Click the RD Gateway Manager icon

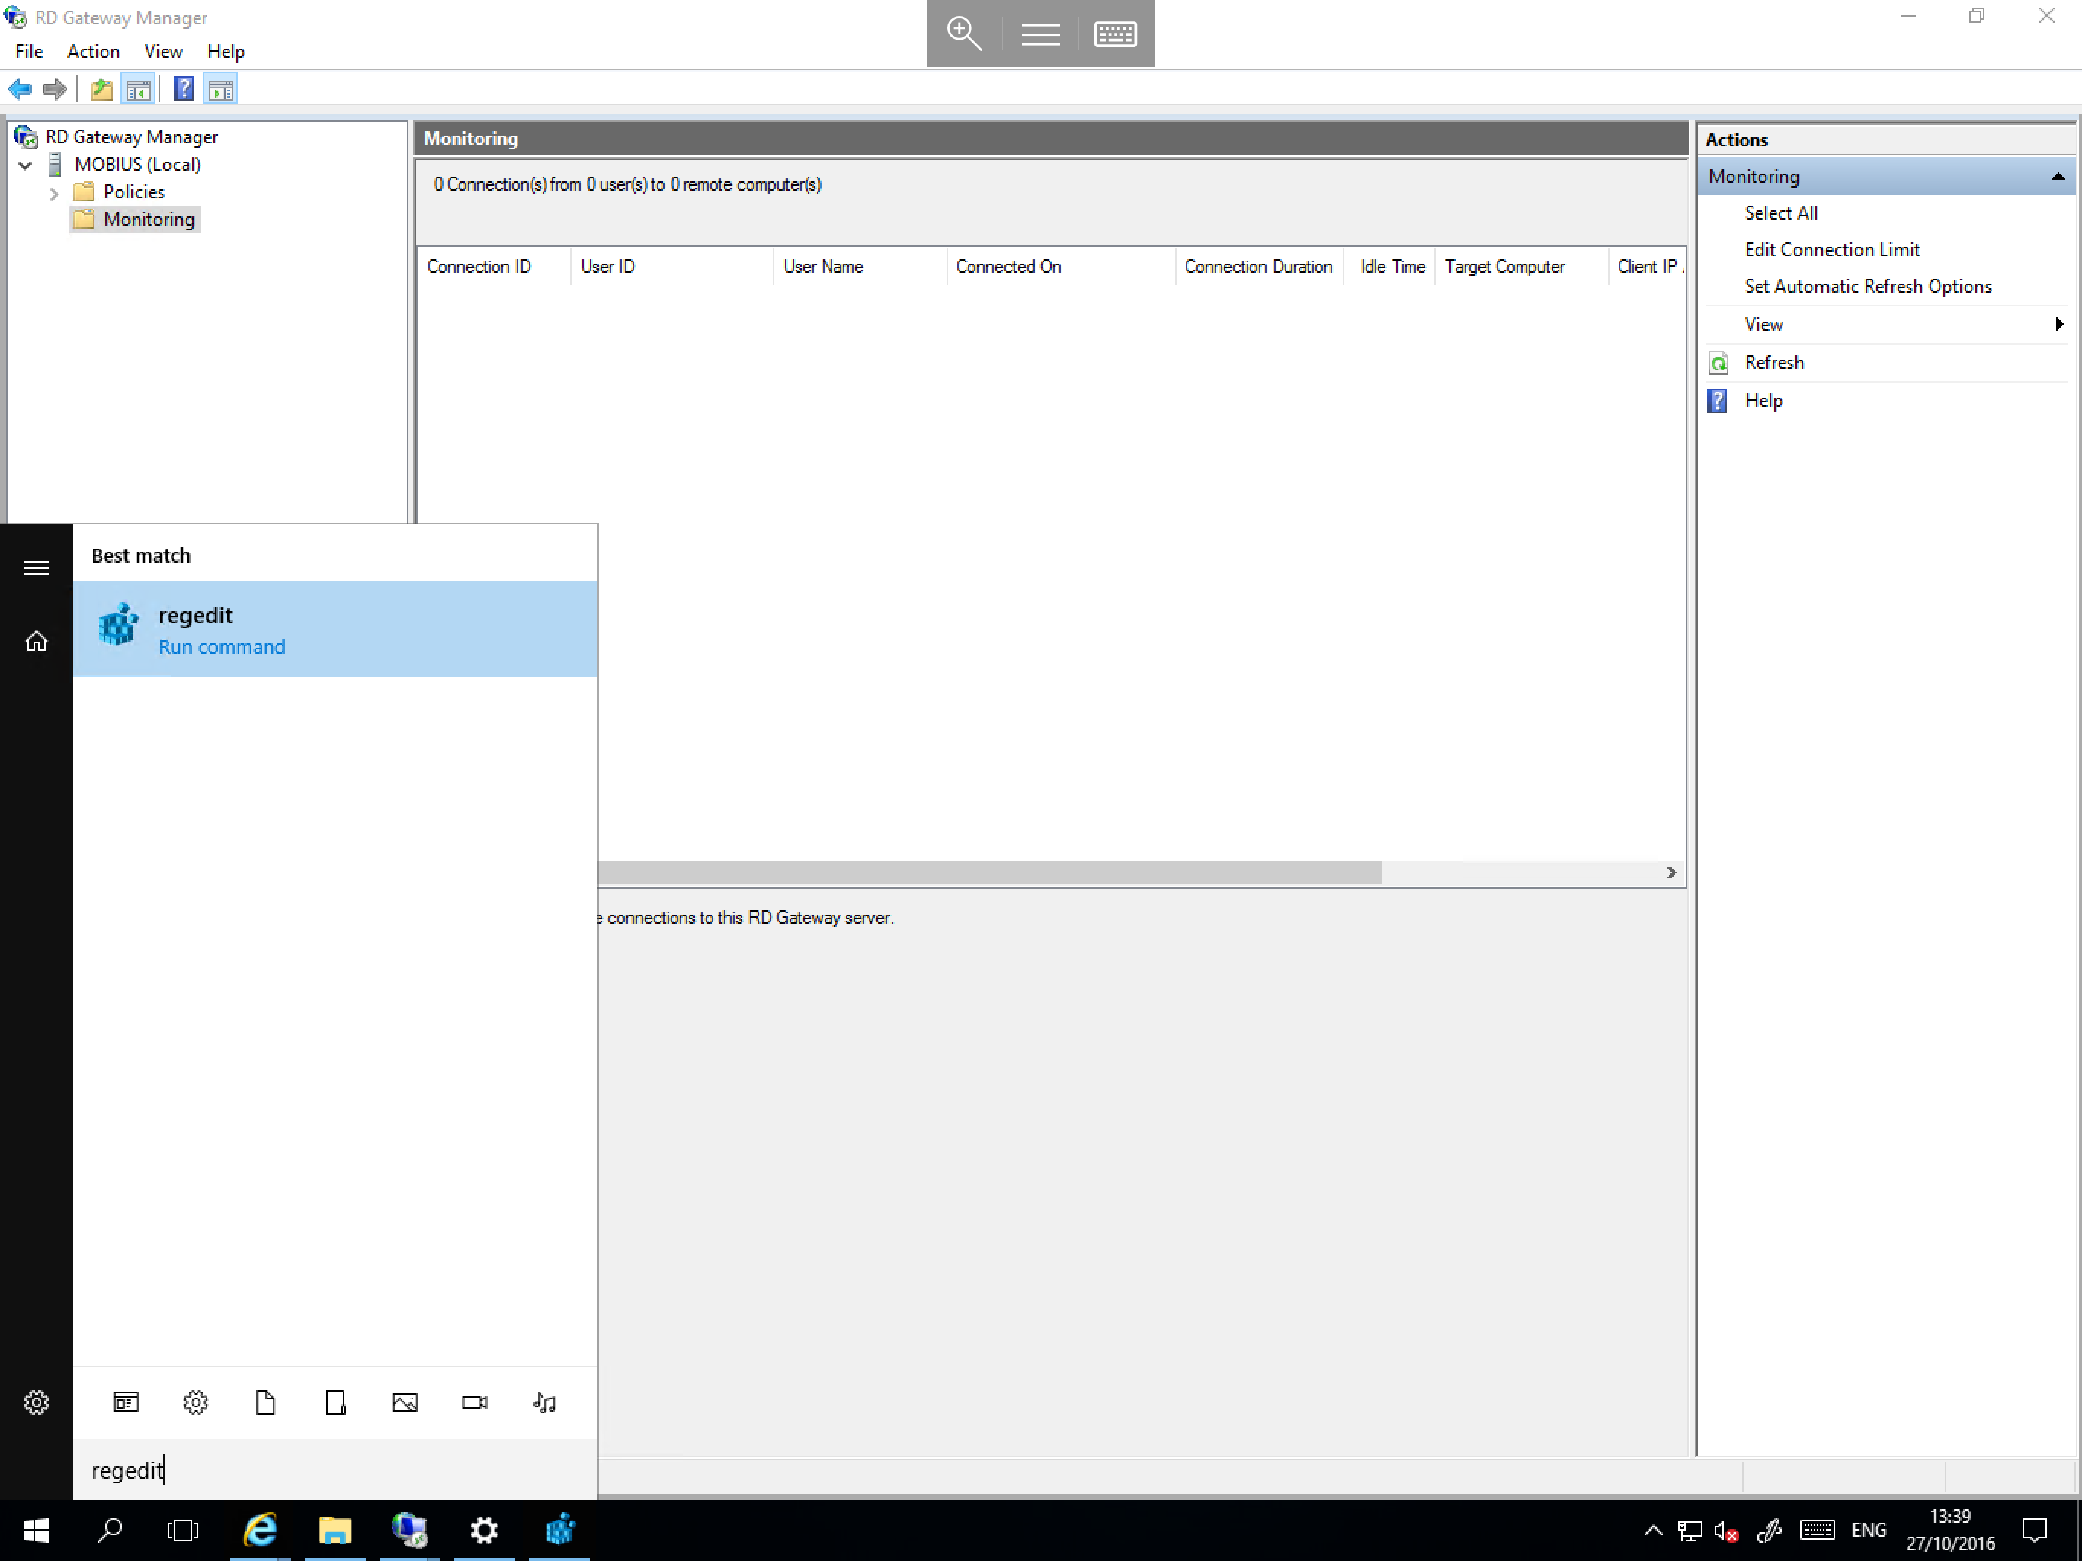pos(24,136)
